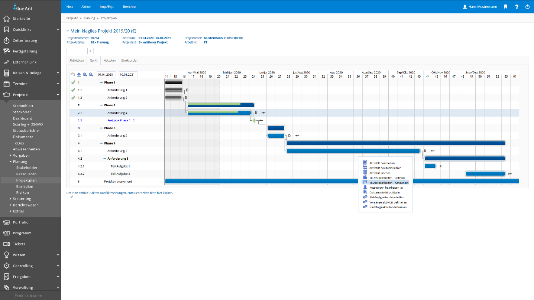The image size is (534, 300).
Task: Click the power logout icon
Action: coord(527,7)
